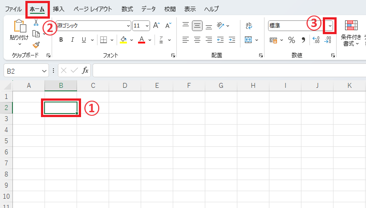Viewport: 366px width, 208px height.
Task: Click the Cut scissors icon
Action: click(36, 23)
